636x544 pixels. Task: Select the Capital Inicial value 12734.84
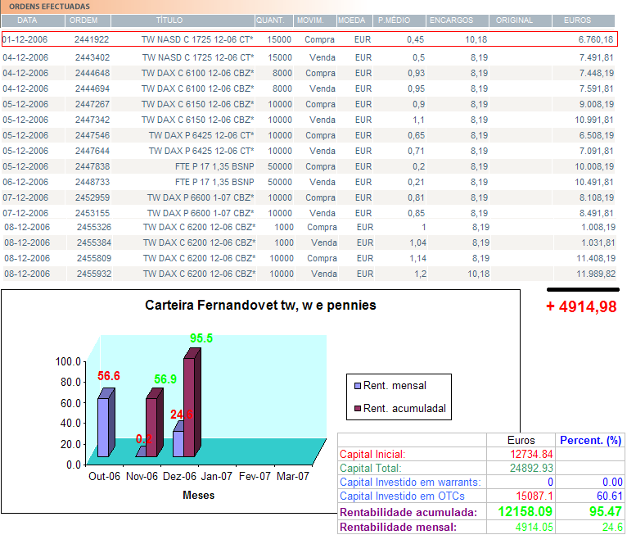coord(531,454)
